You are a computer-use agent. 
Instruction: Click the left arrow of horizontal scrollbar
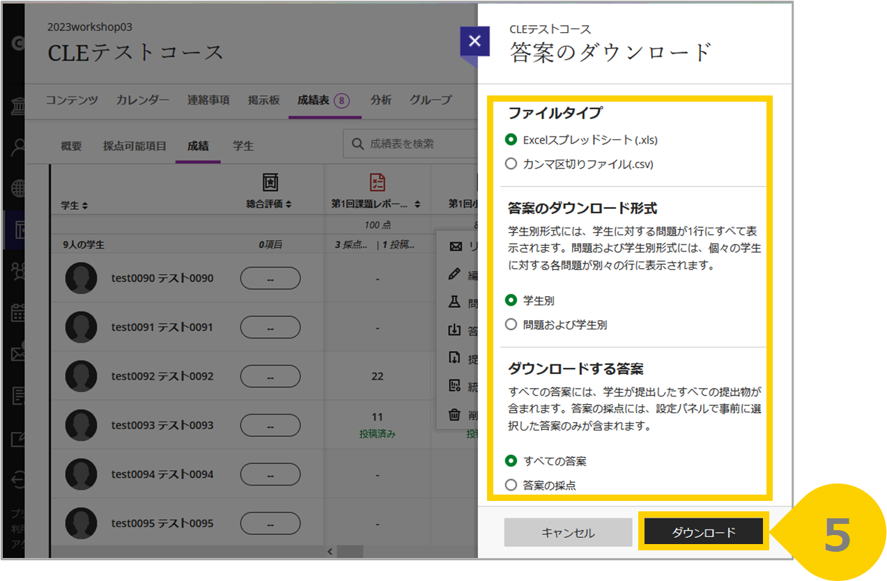(331, 551)
